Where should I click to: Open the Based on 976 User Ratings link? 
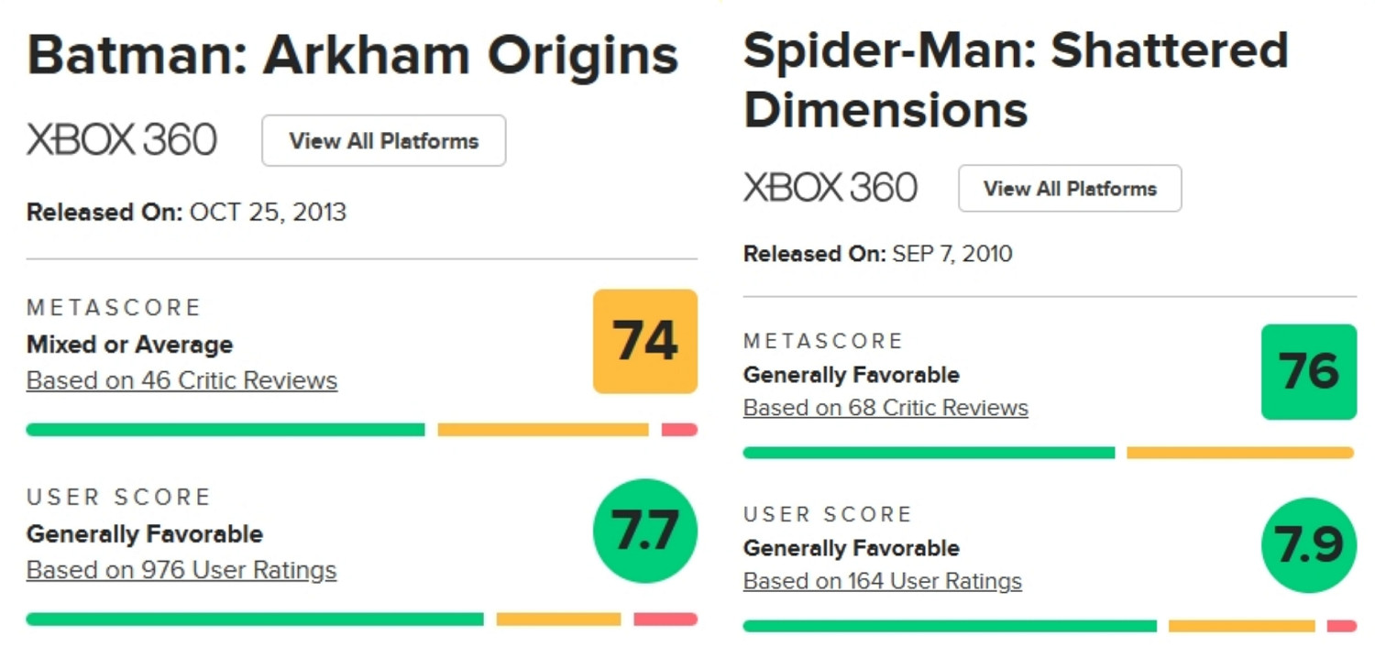coord(181,570)
